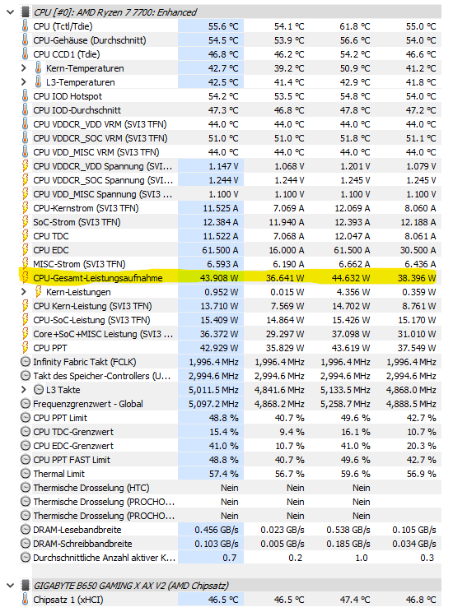Click the average value 38.396 W
The height and width of the screenshot is (612, 453).
pos(417,278)
